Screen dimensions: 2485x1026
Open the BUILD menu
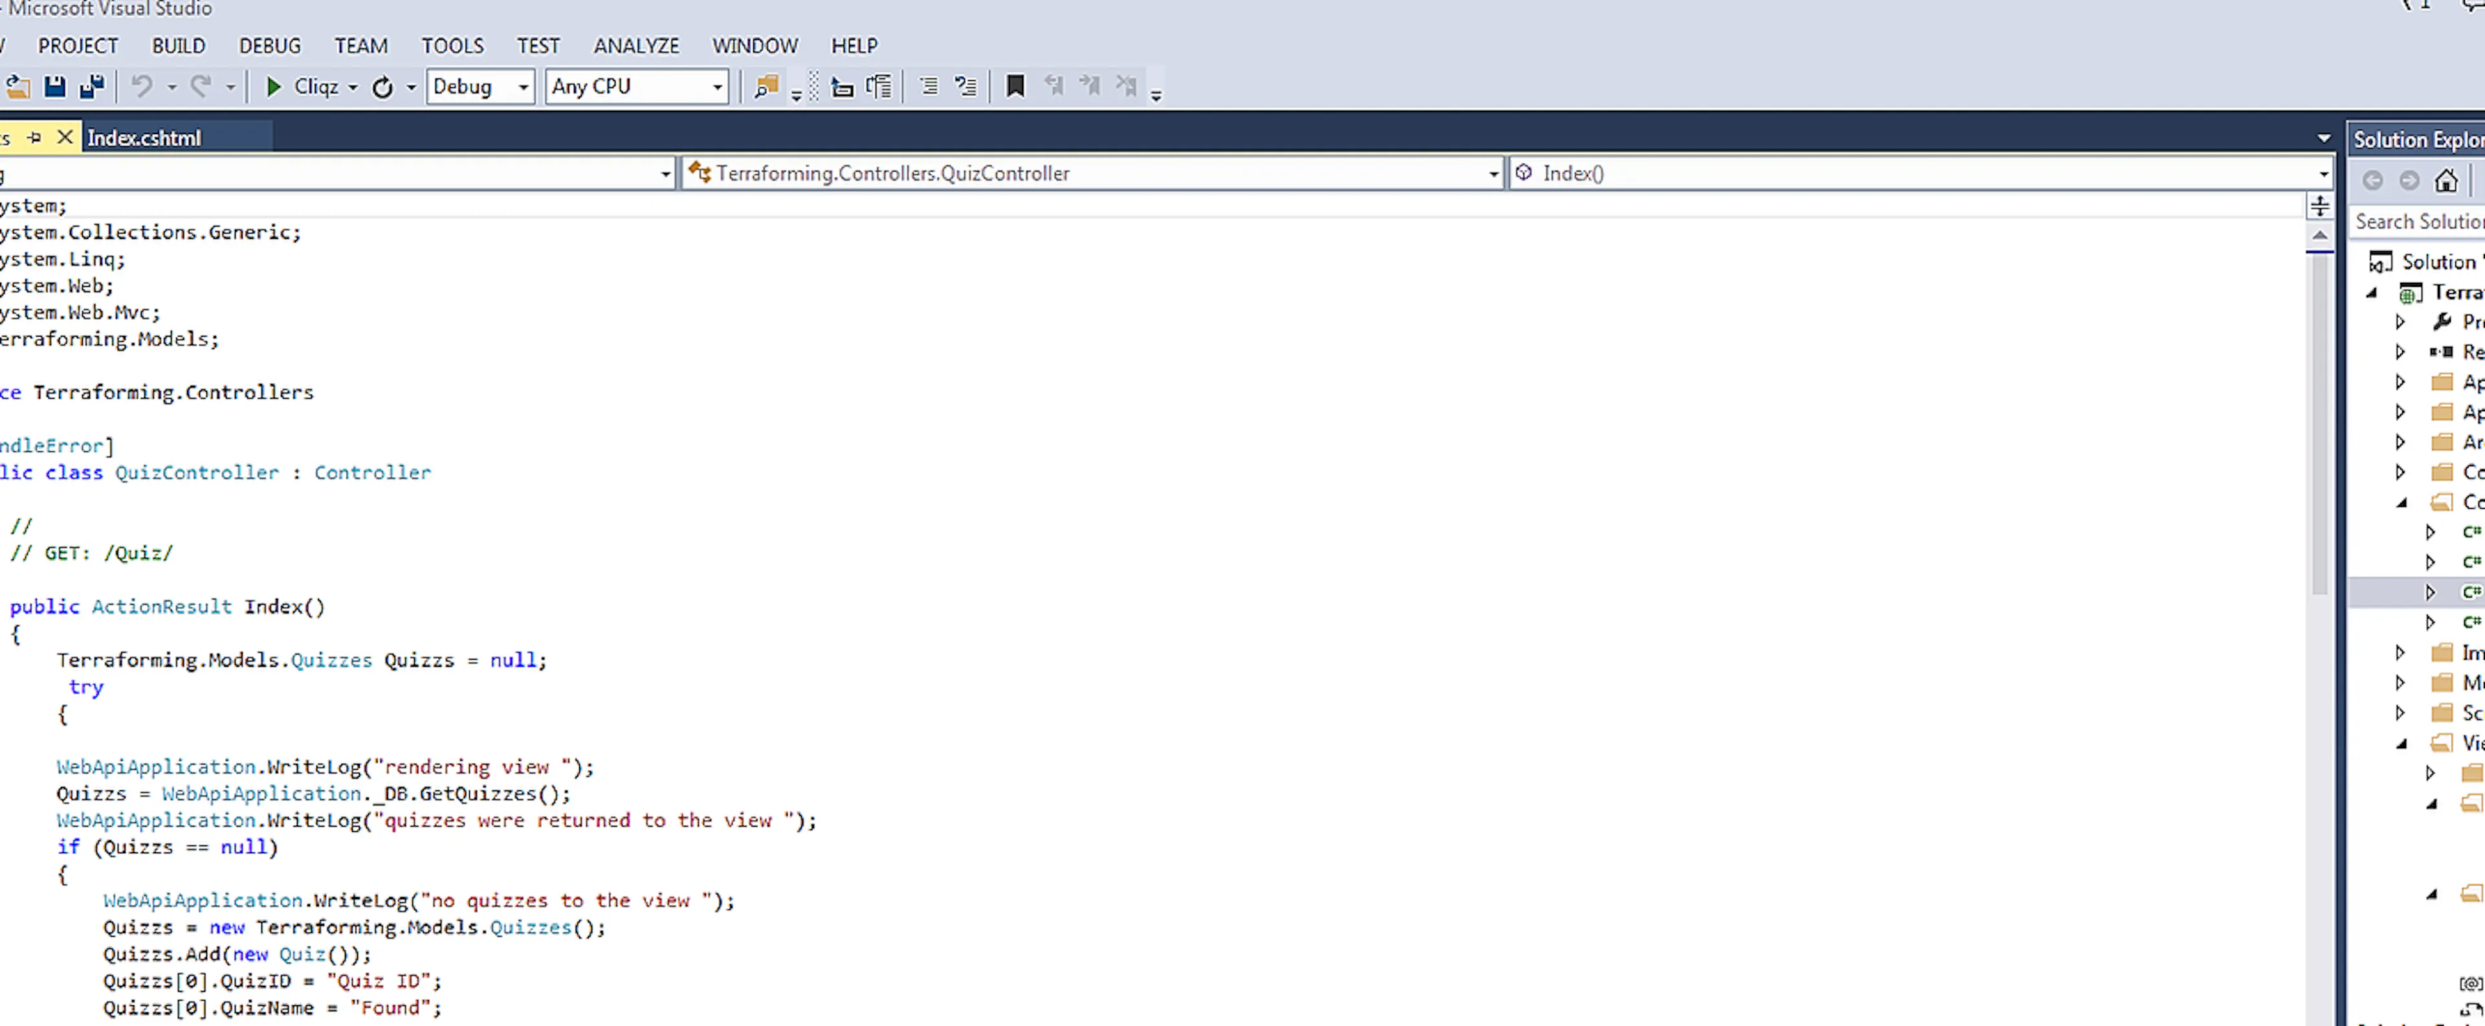click(x=179, y=45)
